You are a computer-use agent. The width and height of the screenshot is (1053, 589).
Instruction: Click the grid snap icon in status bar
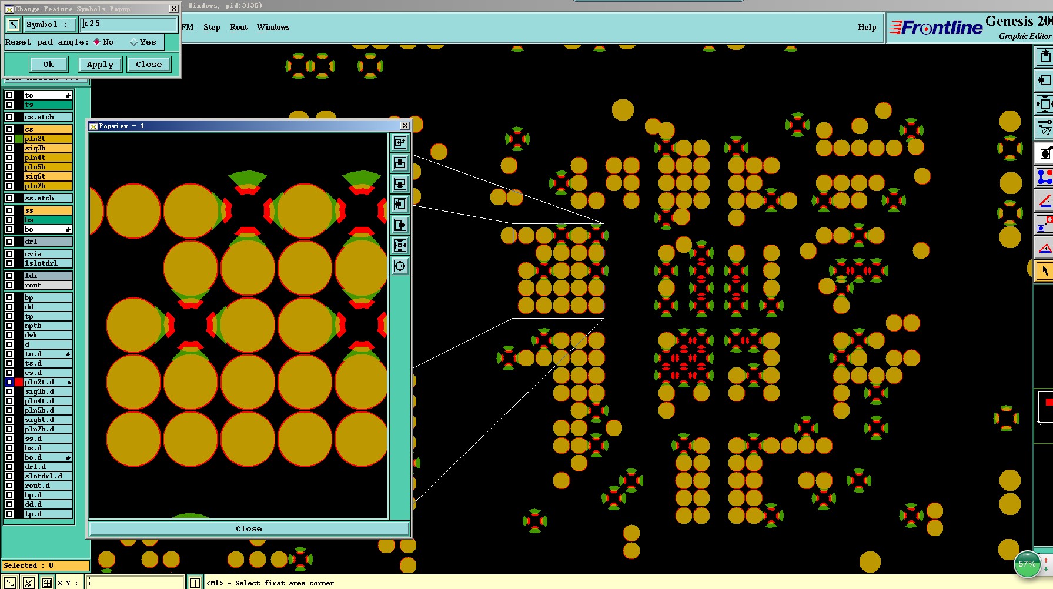[46, 583]
